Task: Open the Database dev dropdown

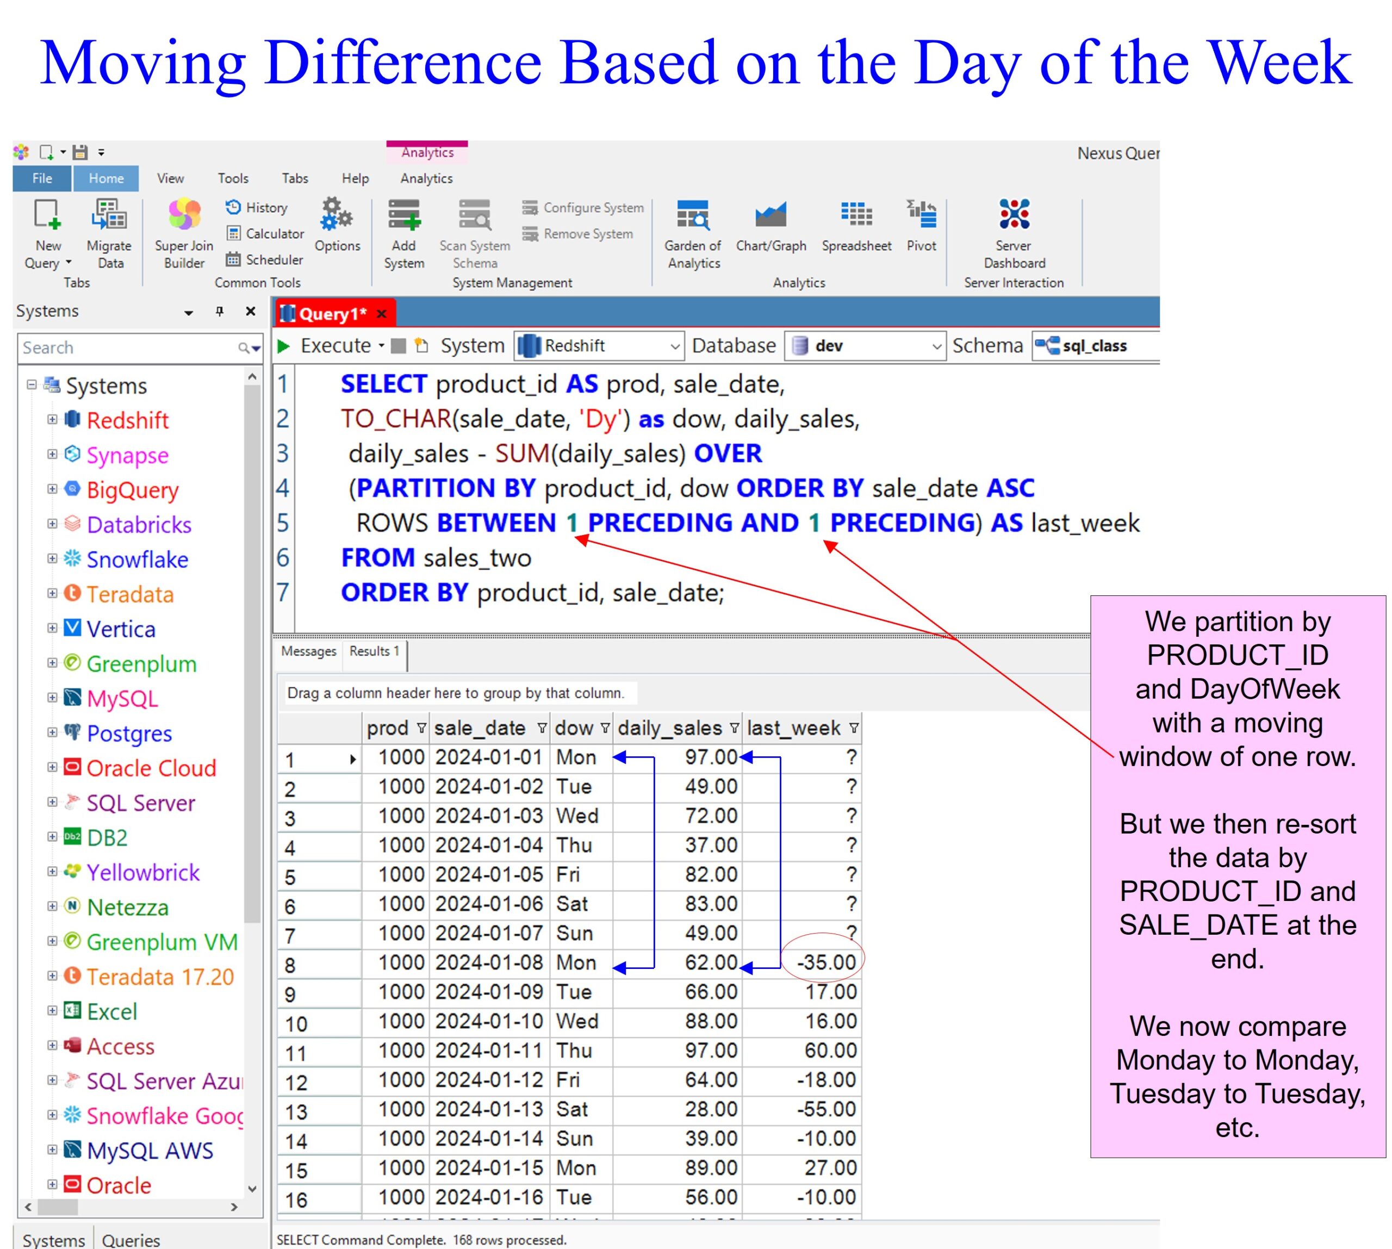Action: 936,346
